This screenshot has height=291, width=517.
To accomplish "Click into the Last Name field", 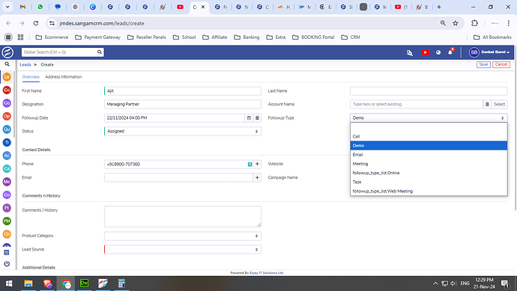I will [429, 91].
